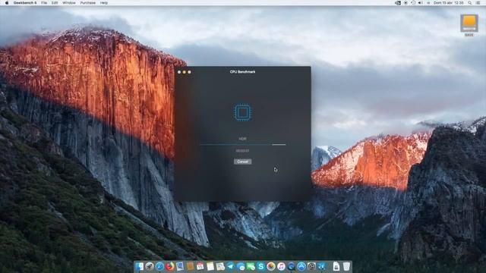Screen dimensions: 486x273
Task: Click the volume icon in menu bar
Action: 420,3
